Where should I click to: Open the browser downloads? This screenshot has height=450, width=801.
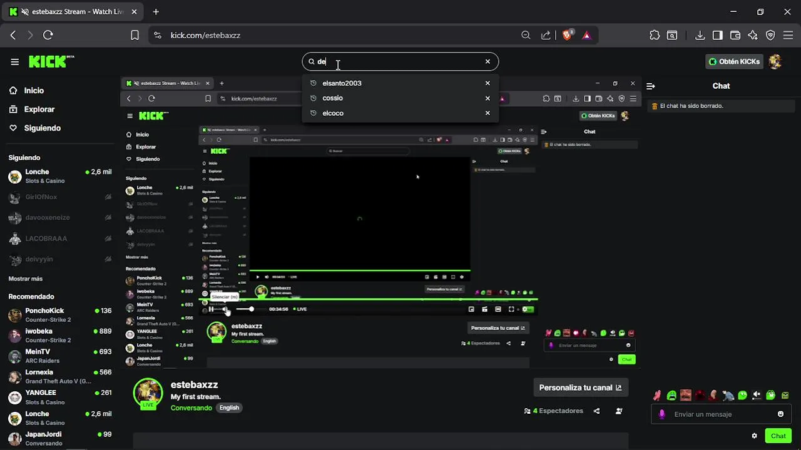(700, 35)
